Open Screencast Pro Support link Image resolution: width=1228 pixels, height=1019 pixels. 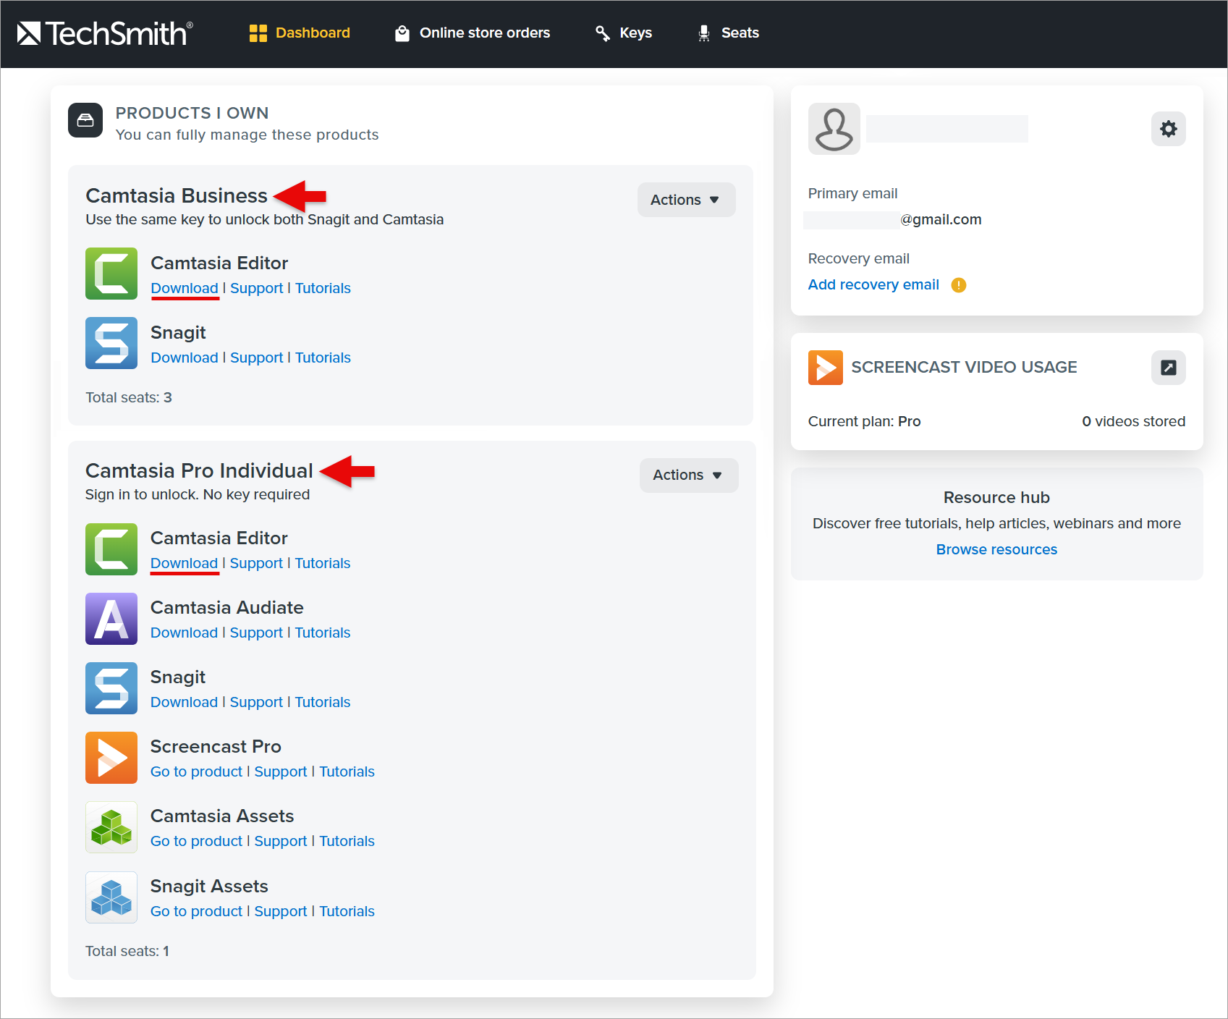(281, 771)
